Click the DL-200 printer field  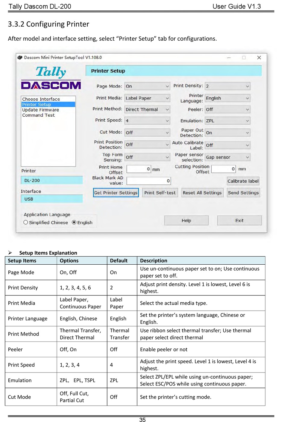point(52,180)
